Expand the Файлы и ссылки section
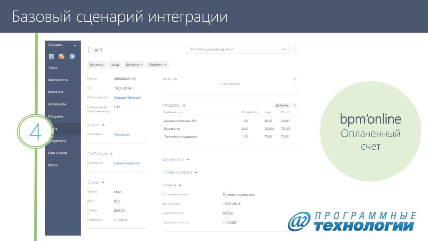 tap(196, 173)
